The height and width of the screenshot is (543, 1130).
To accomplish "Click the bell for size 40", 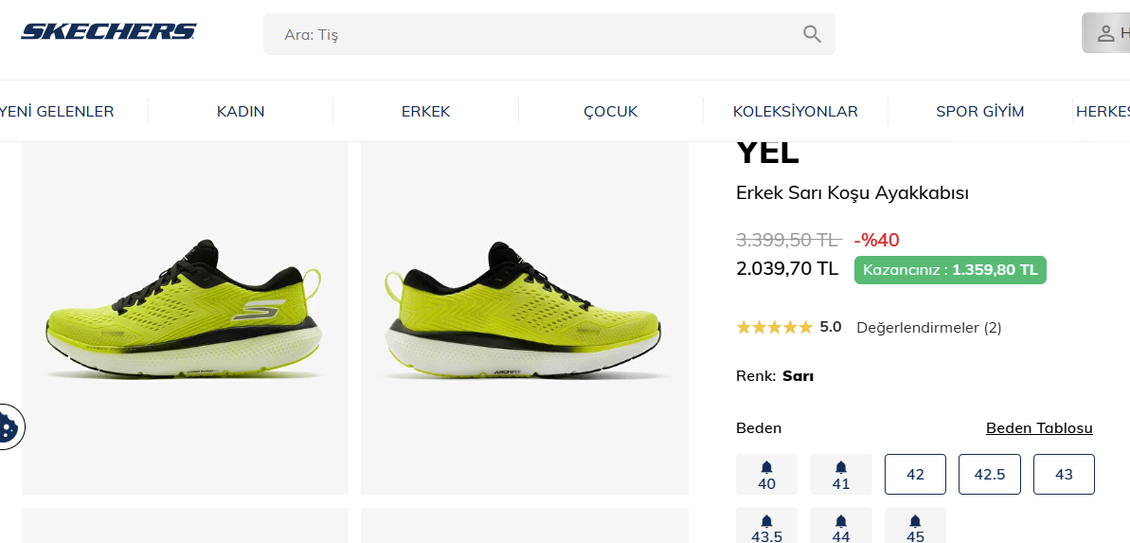I will 767,467.
